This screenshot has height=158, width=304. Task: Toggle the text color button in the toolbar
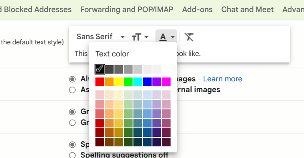pos(166,37)
